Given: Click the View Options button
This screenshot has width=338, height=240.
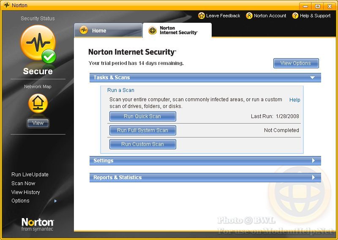Looking at the screenshot, I should tap(296, 63).
